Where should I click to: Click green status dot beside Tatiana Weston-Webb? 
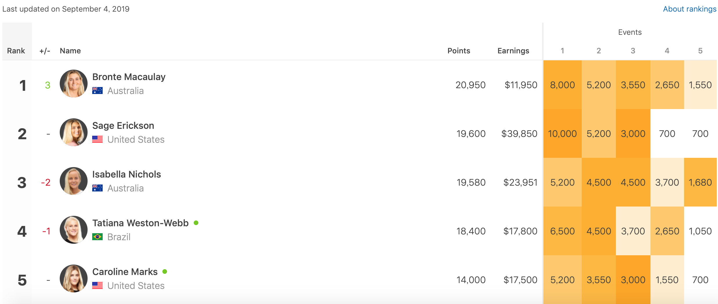coord(196,223)
